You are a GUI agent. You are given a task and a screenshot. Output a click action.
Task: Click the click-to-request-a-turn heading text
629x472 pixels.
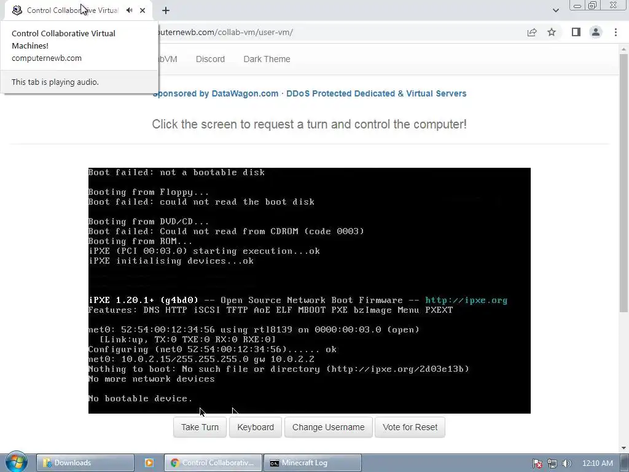click(x=310, y=124)
